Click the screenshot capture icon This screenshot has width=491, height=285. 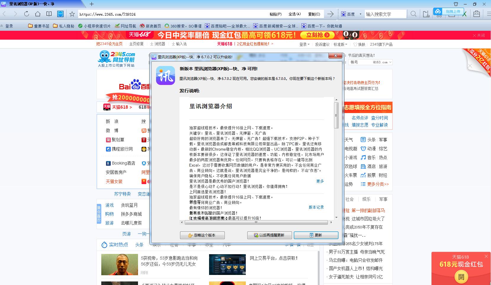coord(60,14)
